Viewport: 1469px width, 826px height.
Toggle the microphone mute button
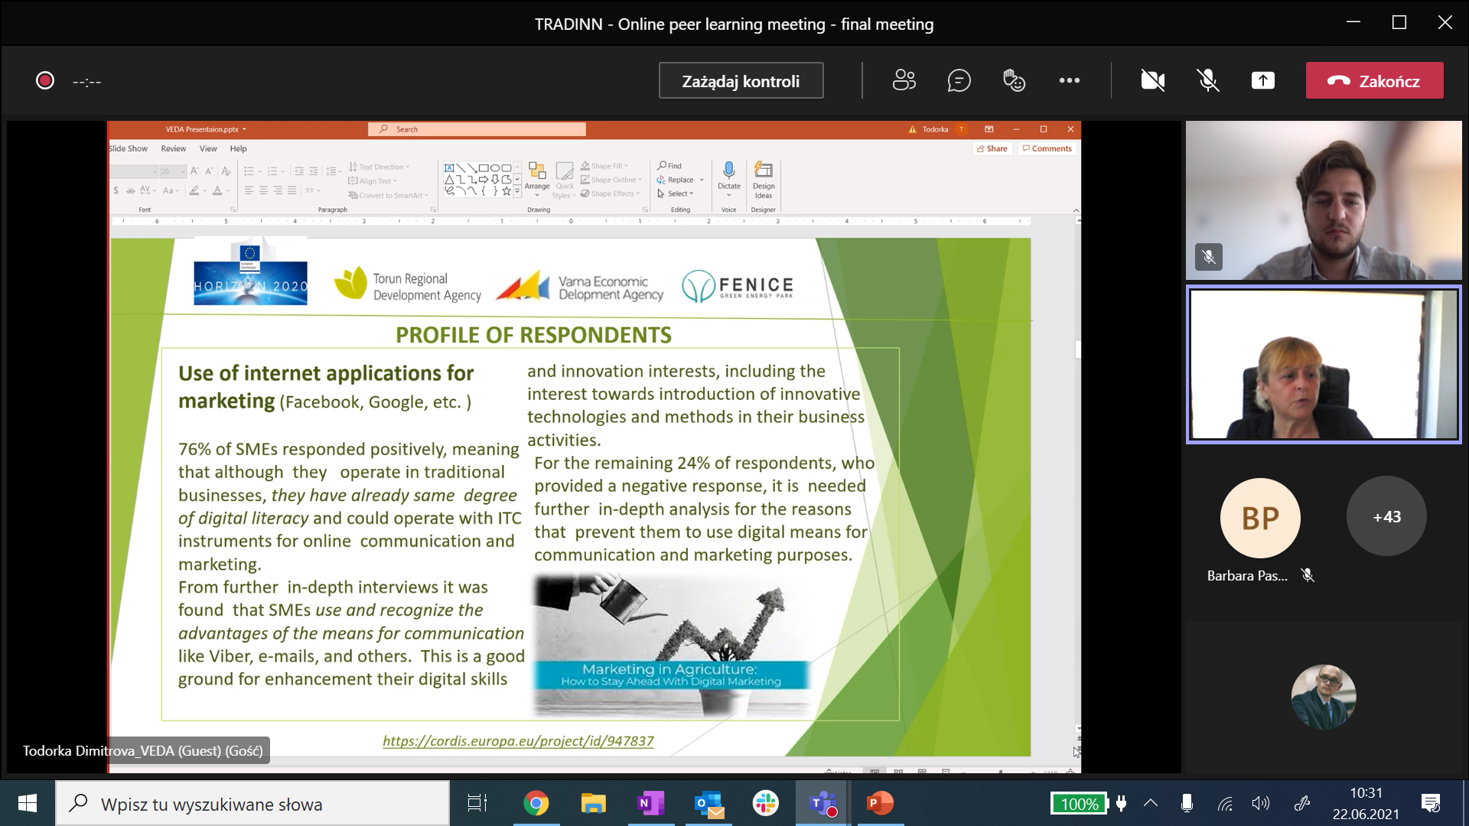coord(1207,80)
